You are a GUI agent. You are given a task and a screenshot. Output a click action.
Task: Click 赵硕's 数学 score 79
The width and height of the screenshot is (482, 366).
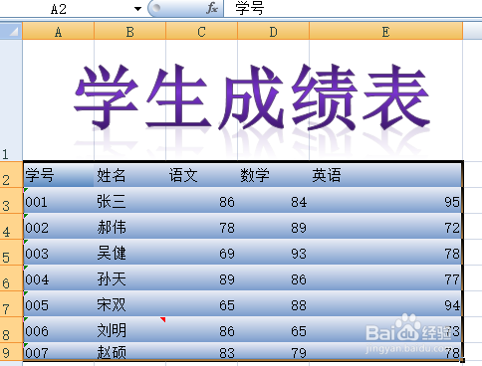click(274, 352)
